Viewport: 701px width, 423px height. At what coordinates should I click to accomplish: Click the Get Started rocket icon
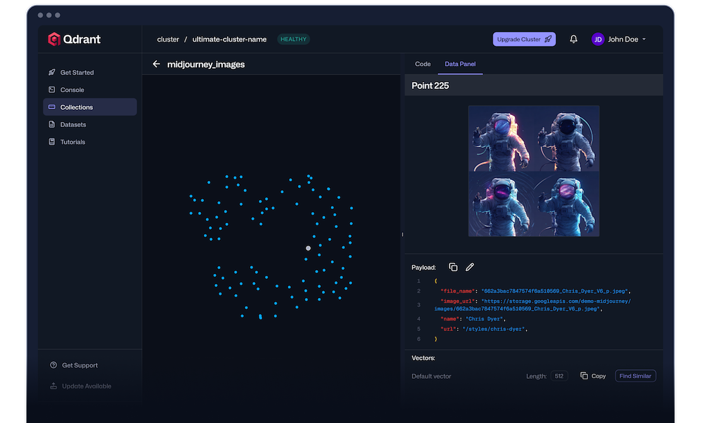52,73
